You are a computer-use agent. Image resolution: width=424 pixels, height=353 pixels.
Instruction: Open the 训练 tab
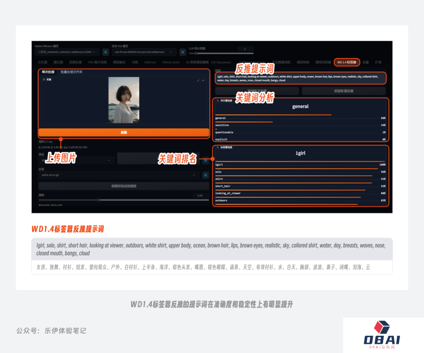(135, 62)
